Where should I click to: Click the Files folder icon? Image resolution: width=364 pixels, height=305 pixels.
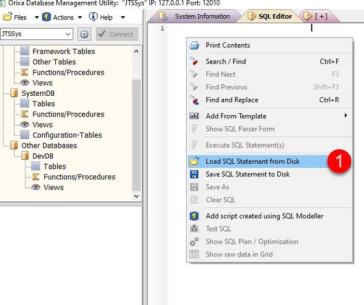tap(7, 17)
